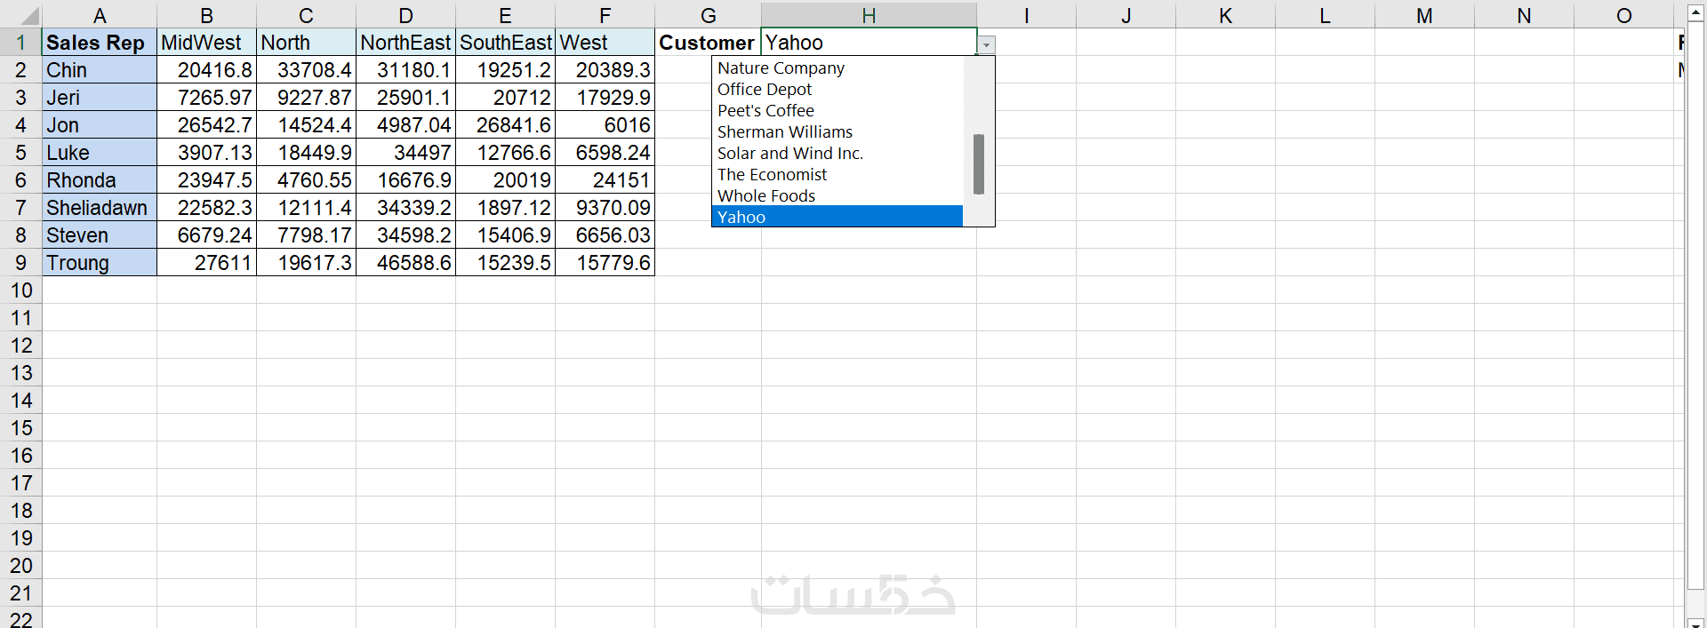This screenshot has width=1707, height=628.
Task: Click the NorthEast header cell
Action: (405, 43)
